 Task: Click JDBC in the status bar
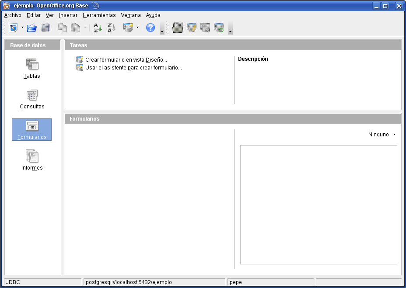point(43,282)
